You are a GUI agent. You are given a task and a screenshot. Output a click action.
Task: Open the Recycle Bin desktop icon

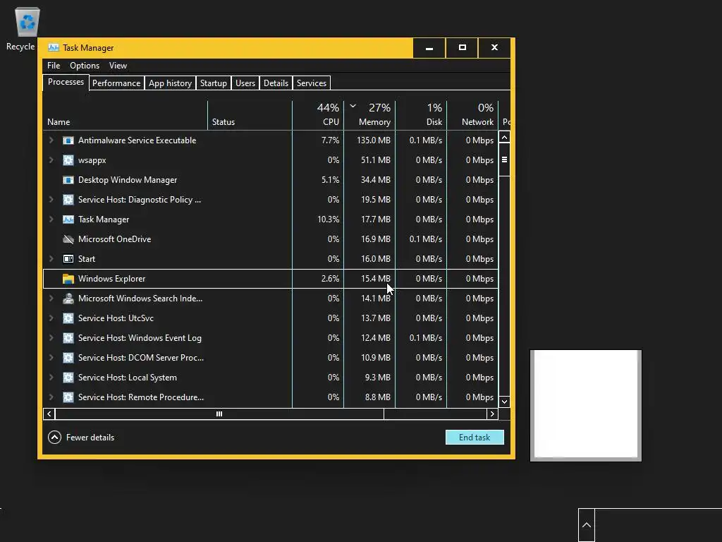tap(27, 28)
